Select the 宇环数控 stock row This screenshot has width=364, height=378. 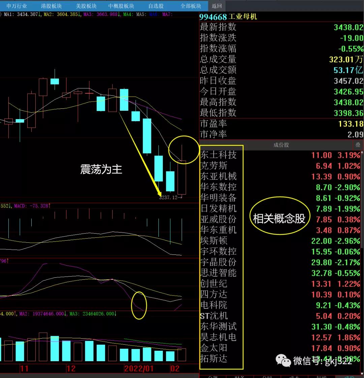point(280,252)
